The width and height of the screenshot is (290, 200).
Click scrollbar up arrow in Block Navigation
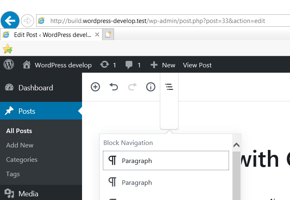[237, 145]
